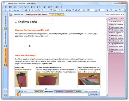
Task: Select OneNote 2007 Guide notebook
Action: 6,57
